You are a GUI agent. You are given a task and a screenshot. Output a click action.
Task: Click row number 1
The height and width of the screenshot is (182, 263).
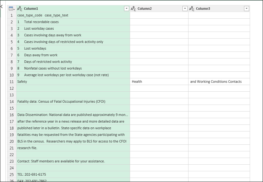click(x=12, y=15)
